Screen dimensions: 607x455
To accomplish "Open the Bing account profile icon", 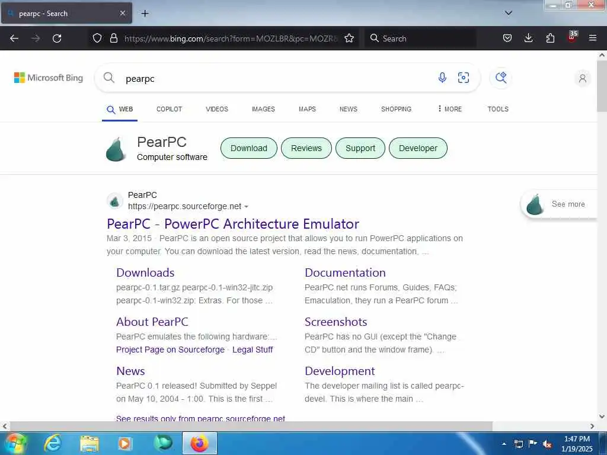I will pos(582,79).
